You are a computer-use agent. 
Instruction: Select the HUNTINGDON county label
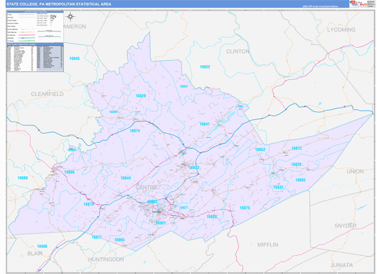(x=106, y=259)
